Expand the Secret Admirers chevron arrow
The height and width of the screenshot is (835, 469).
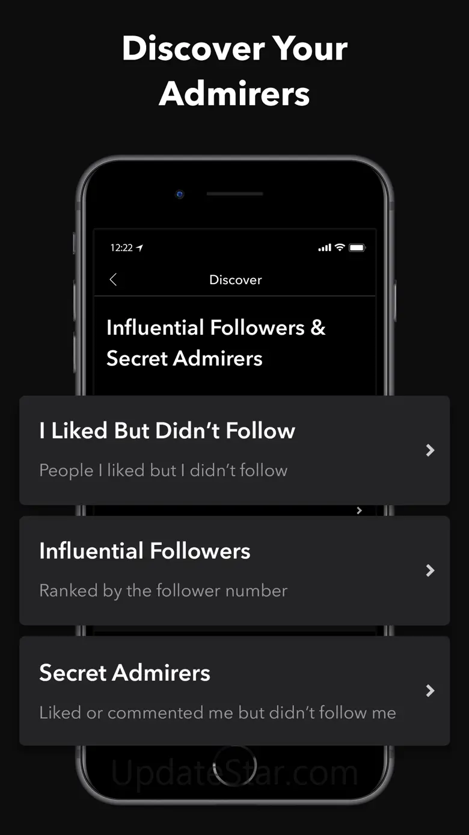[x=430, y=691]
